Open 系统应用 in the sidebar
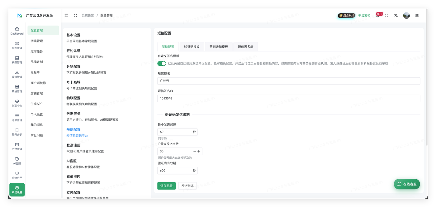The height and width of the screenshot is (207, 436). tap(17, 175)
